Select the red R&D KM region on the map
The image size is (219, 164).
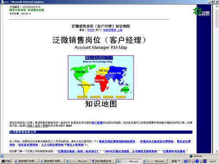click(101, 82)
